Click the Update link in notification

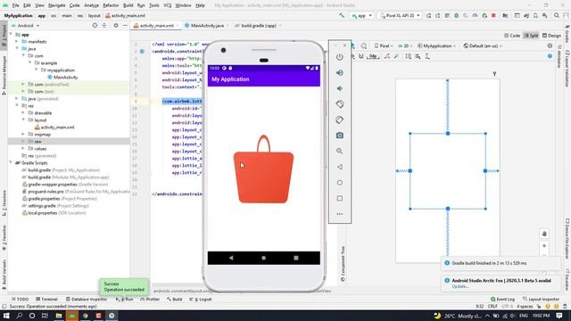(460, 286)
